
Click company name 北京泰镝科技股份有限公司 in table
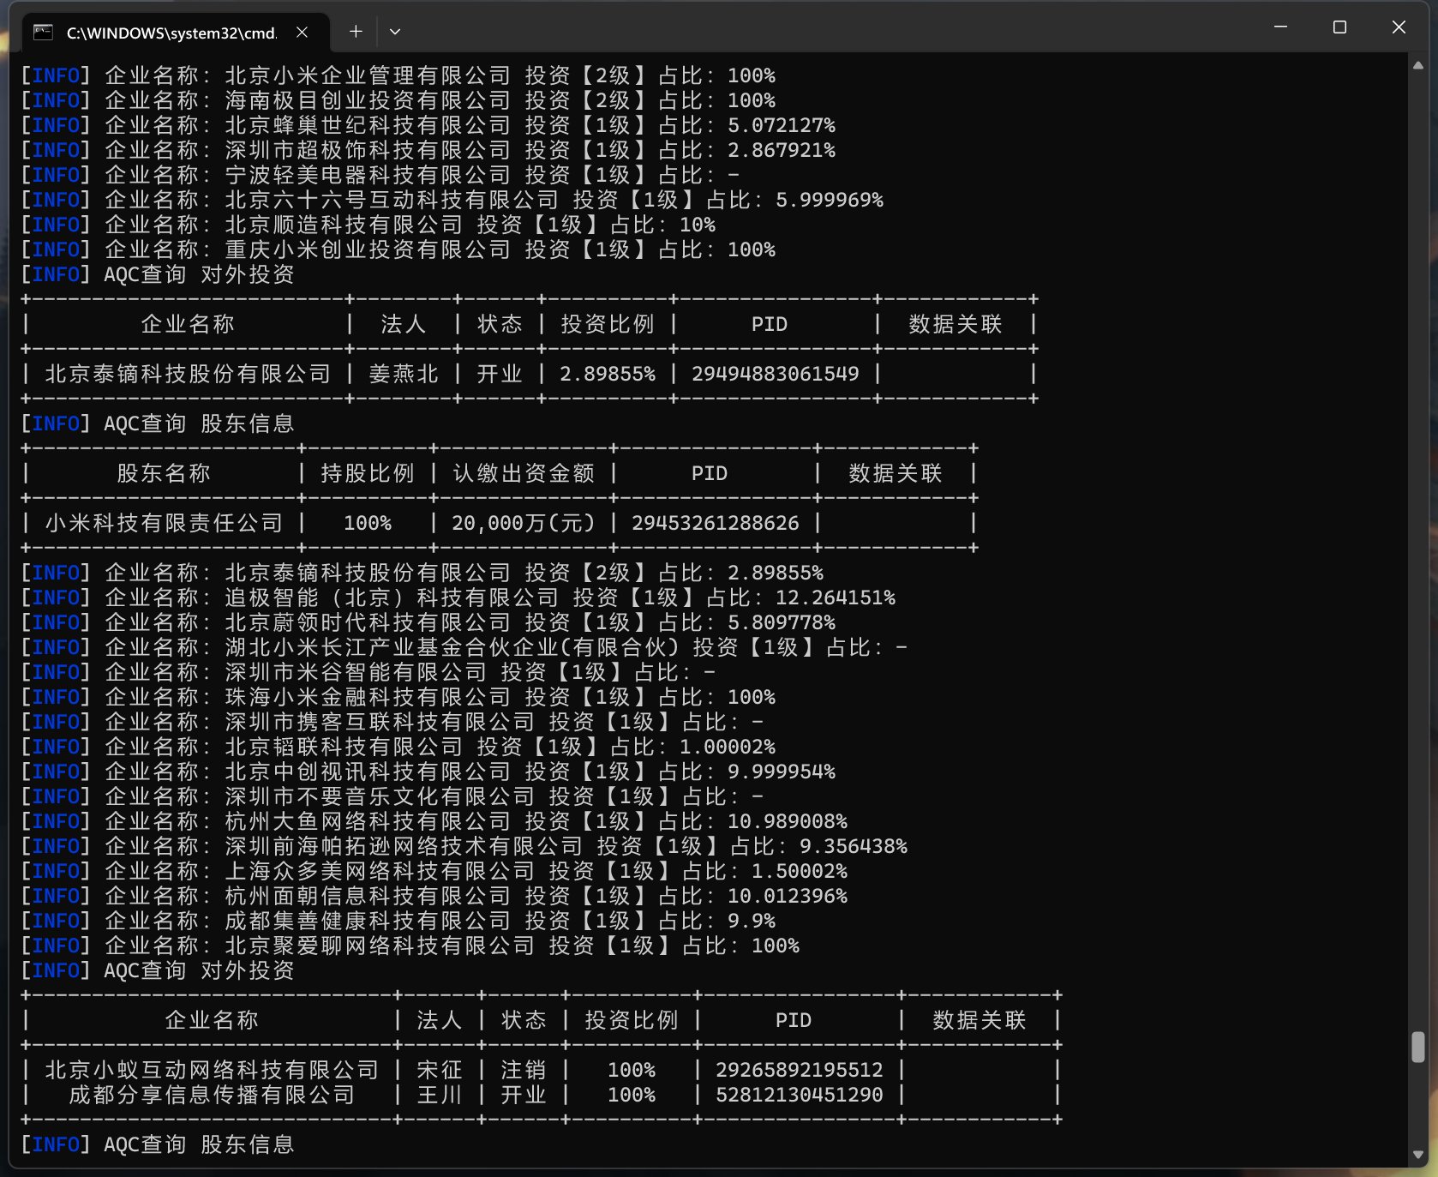[x=188, y=374]
